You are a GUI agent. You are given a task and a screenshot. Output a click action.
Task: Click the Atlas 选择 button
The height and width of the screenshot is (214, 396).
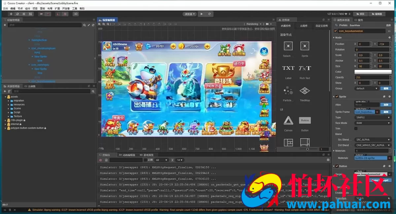[386, 104]
